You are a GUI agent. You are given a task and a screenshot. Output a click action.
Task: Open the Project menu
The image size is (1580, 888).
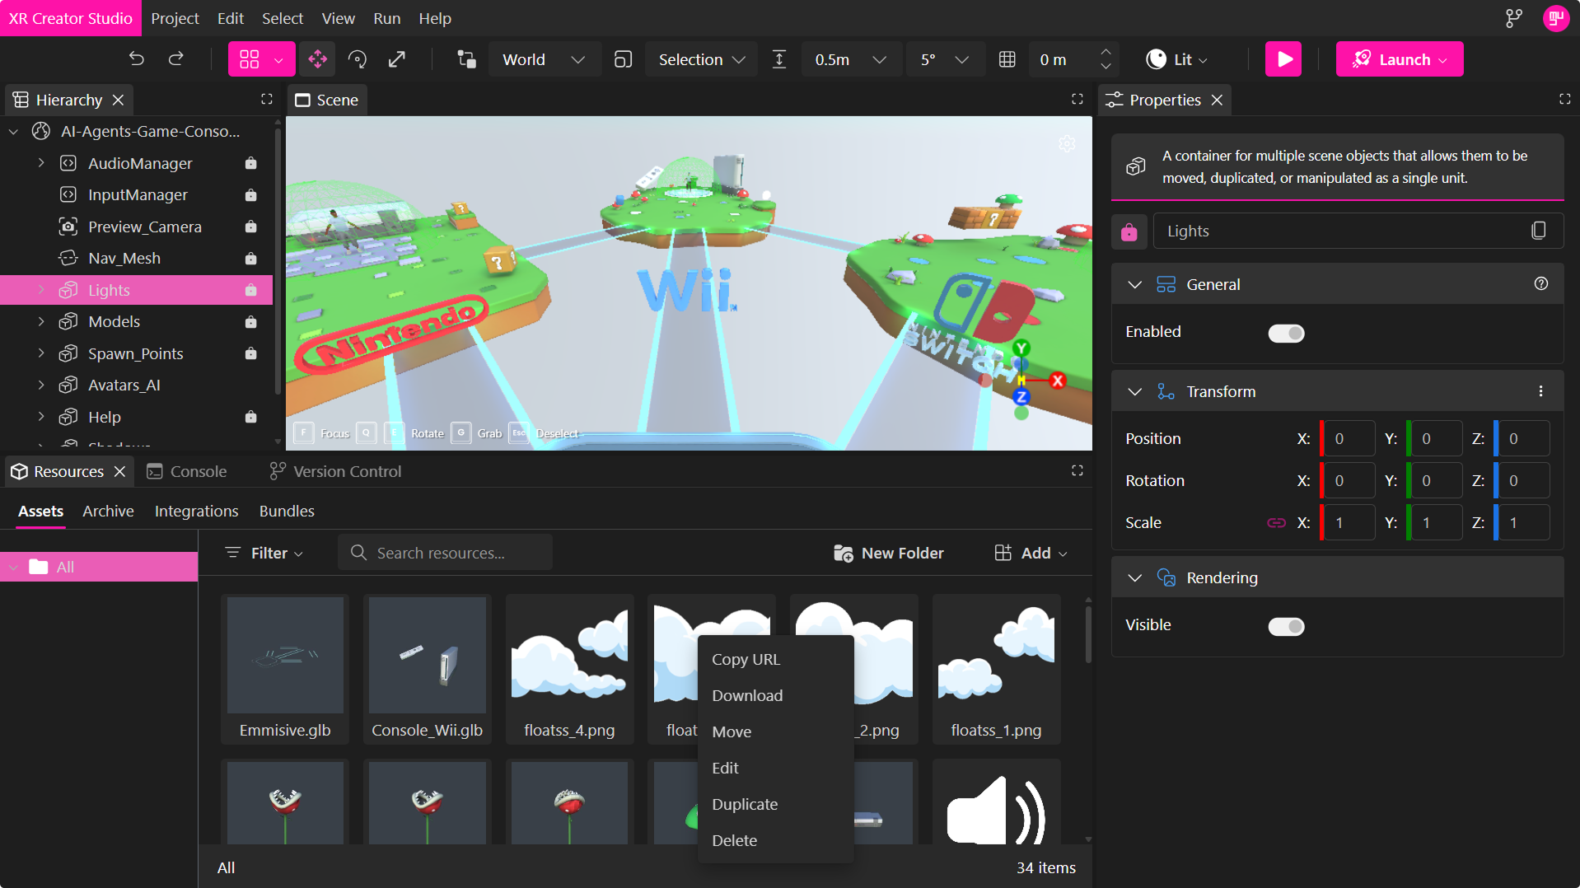point(175,18)
